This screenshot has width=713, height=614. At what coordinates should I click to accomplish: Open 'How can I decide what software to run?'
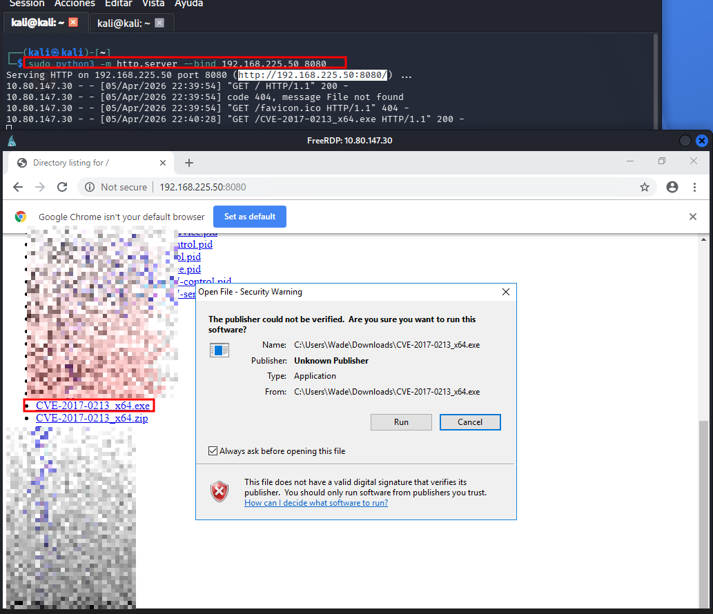click(315, 503)
